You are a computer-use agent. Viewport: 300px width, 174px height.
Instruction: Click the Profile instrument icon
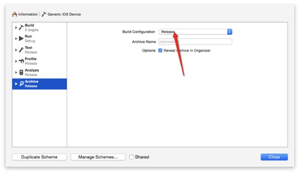[x=21, y=61]
